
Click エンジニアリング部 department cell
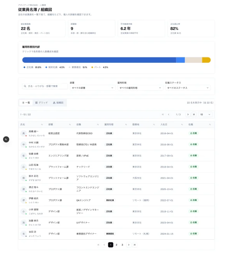point(59,156)
